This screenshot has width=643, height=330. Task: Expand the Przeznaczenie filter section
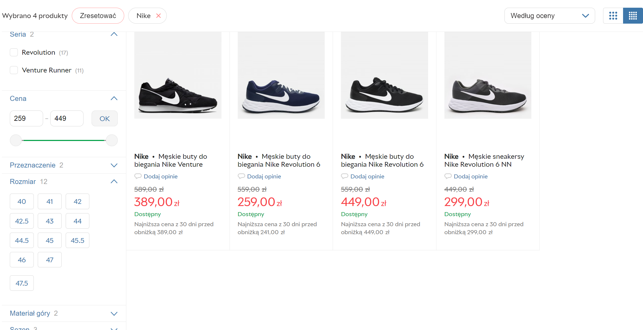114,165
